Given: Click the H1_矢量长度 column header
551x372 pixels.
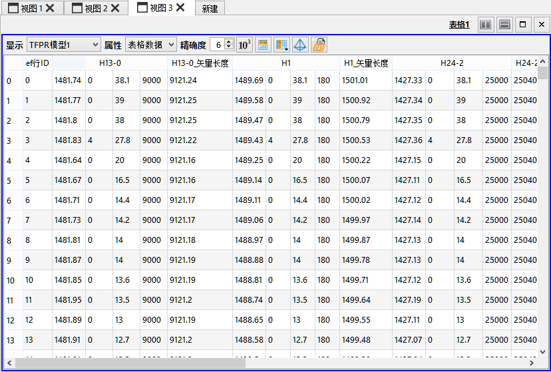Looking at the screenshot, I should [366, 63].
